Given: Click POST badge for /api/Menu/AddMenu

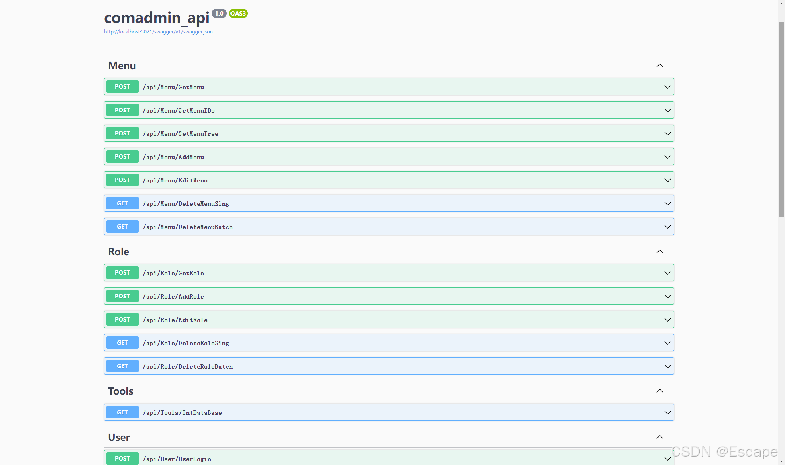Looking at the screenshot, I should [x=122, y=157].
